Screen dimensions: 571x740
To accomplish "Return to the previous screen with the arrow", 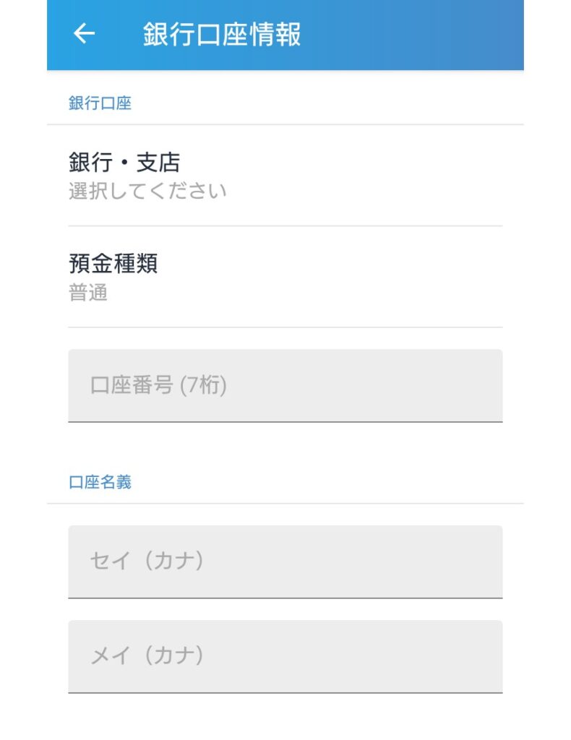I will pyautogui.click(x=84, y=33).
